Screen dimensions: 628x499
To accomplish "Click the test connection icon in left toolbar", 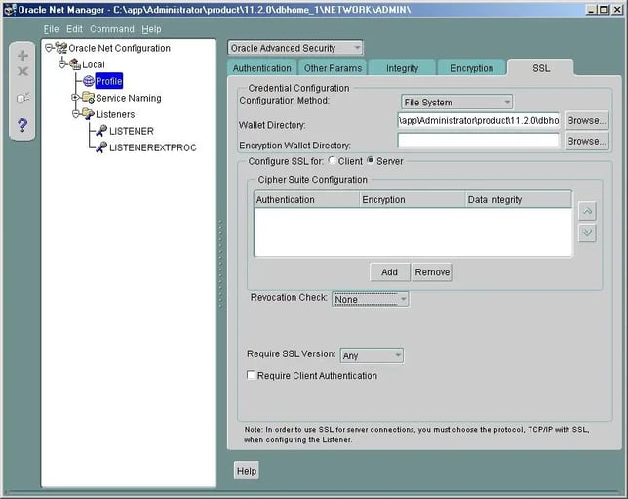I will coord(23,98).
